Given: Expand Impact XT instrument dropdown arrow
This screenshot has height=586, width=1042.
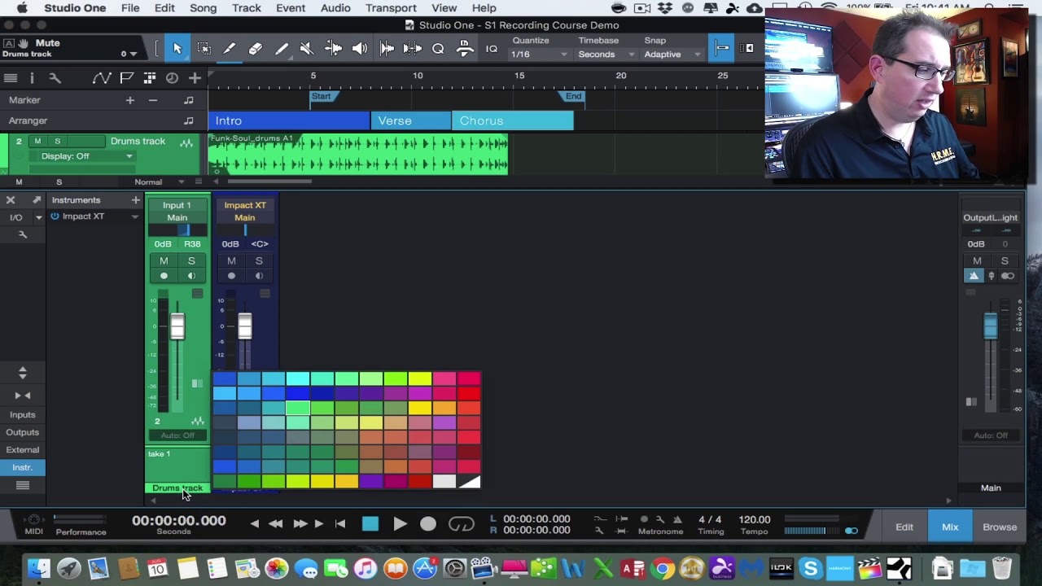Looking at the screenshot, I should coord(134,217).
